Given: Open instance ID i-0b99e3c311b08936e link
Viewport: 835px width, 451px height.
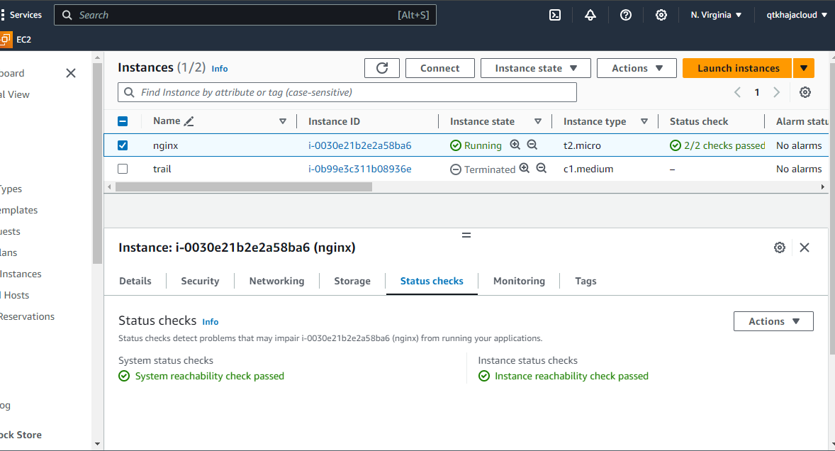Looking at the screenshot, I should coord(360,169).
